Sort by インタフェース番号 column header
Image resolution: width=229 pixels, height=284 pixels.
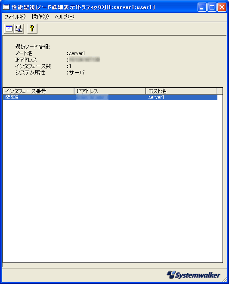[x=39, y=91]
